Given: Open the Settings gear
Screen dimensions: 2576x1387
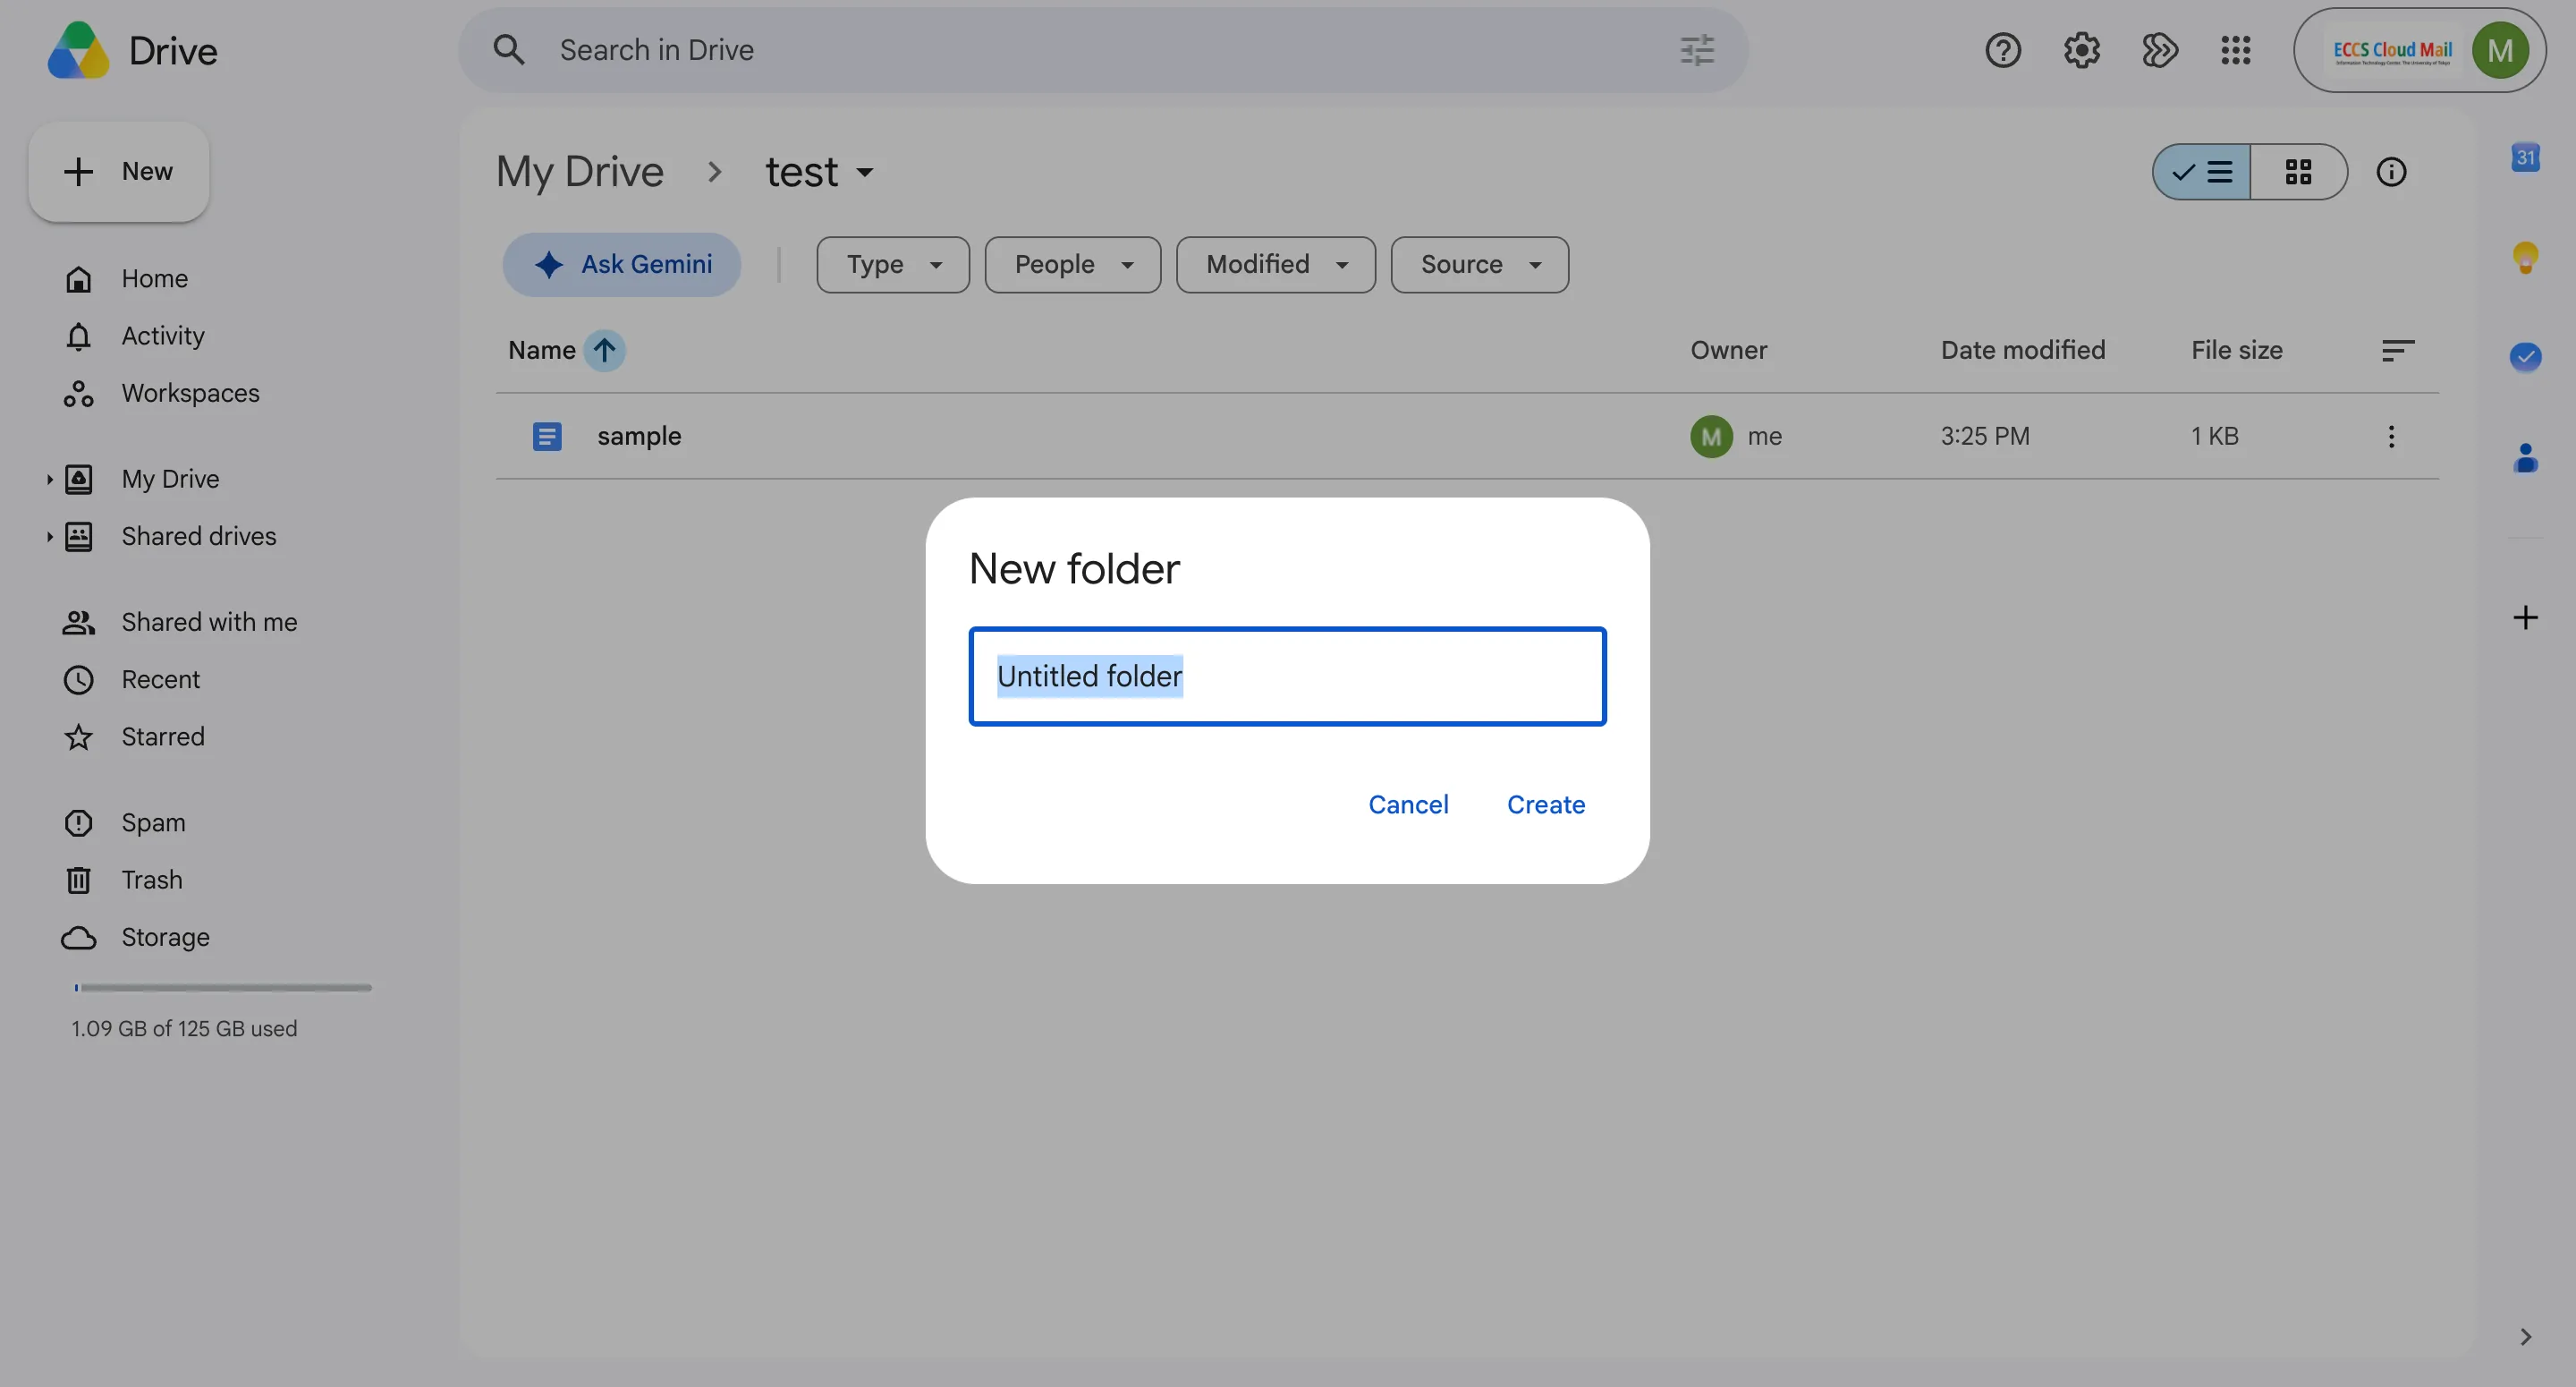Looking at the screenshot, I should pos(2082,50).
